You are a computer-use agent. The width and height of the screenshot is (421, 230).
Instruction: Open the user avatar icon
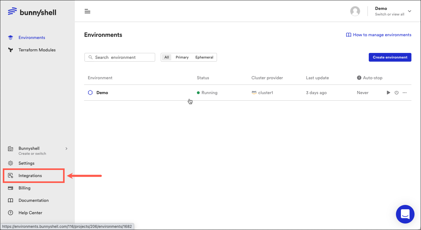click(355, 11)
